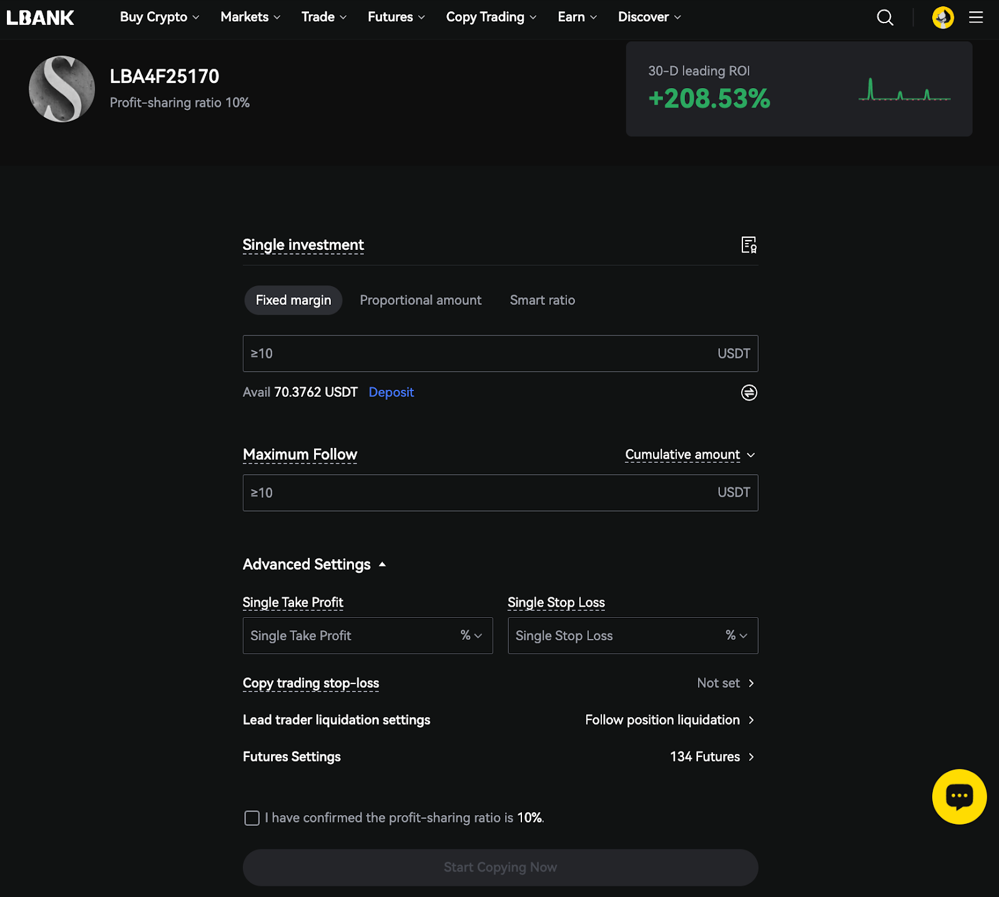Image resolution: width=999 pixels, height=897 pixels.
Task: Click the search magnifier icon
Action: (885, 17)
